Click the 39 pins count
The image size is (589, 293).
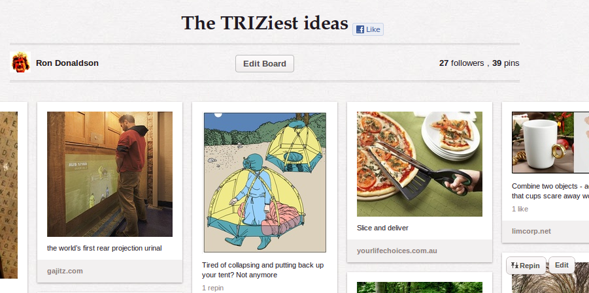point(505,63)
